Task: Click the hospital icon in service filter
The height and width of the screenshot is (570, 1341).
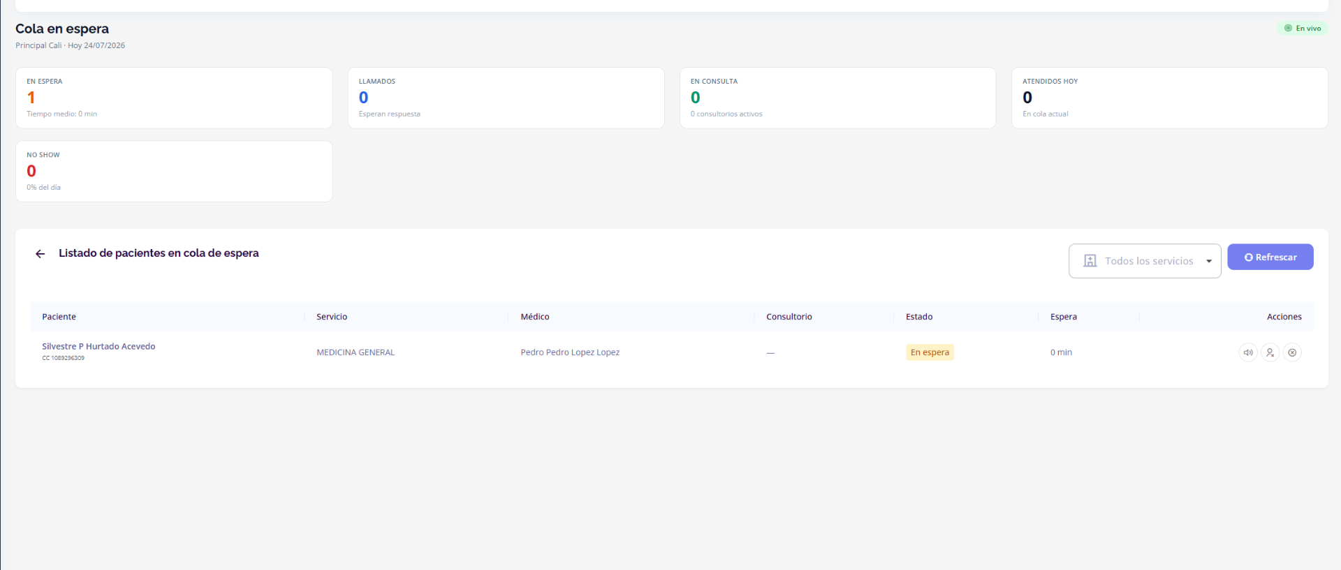Action: [x=1090, y=261]
